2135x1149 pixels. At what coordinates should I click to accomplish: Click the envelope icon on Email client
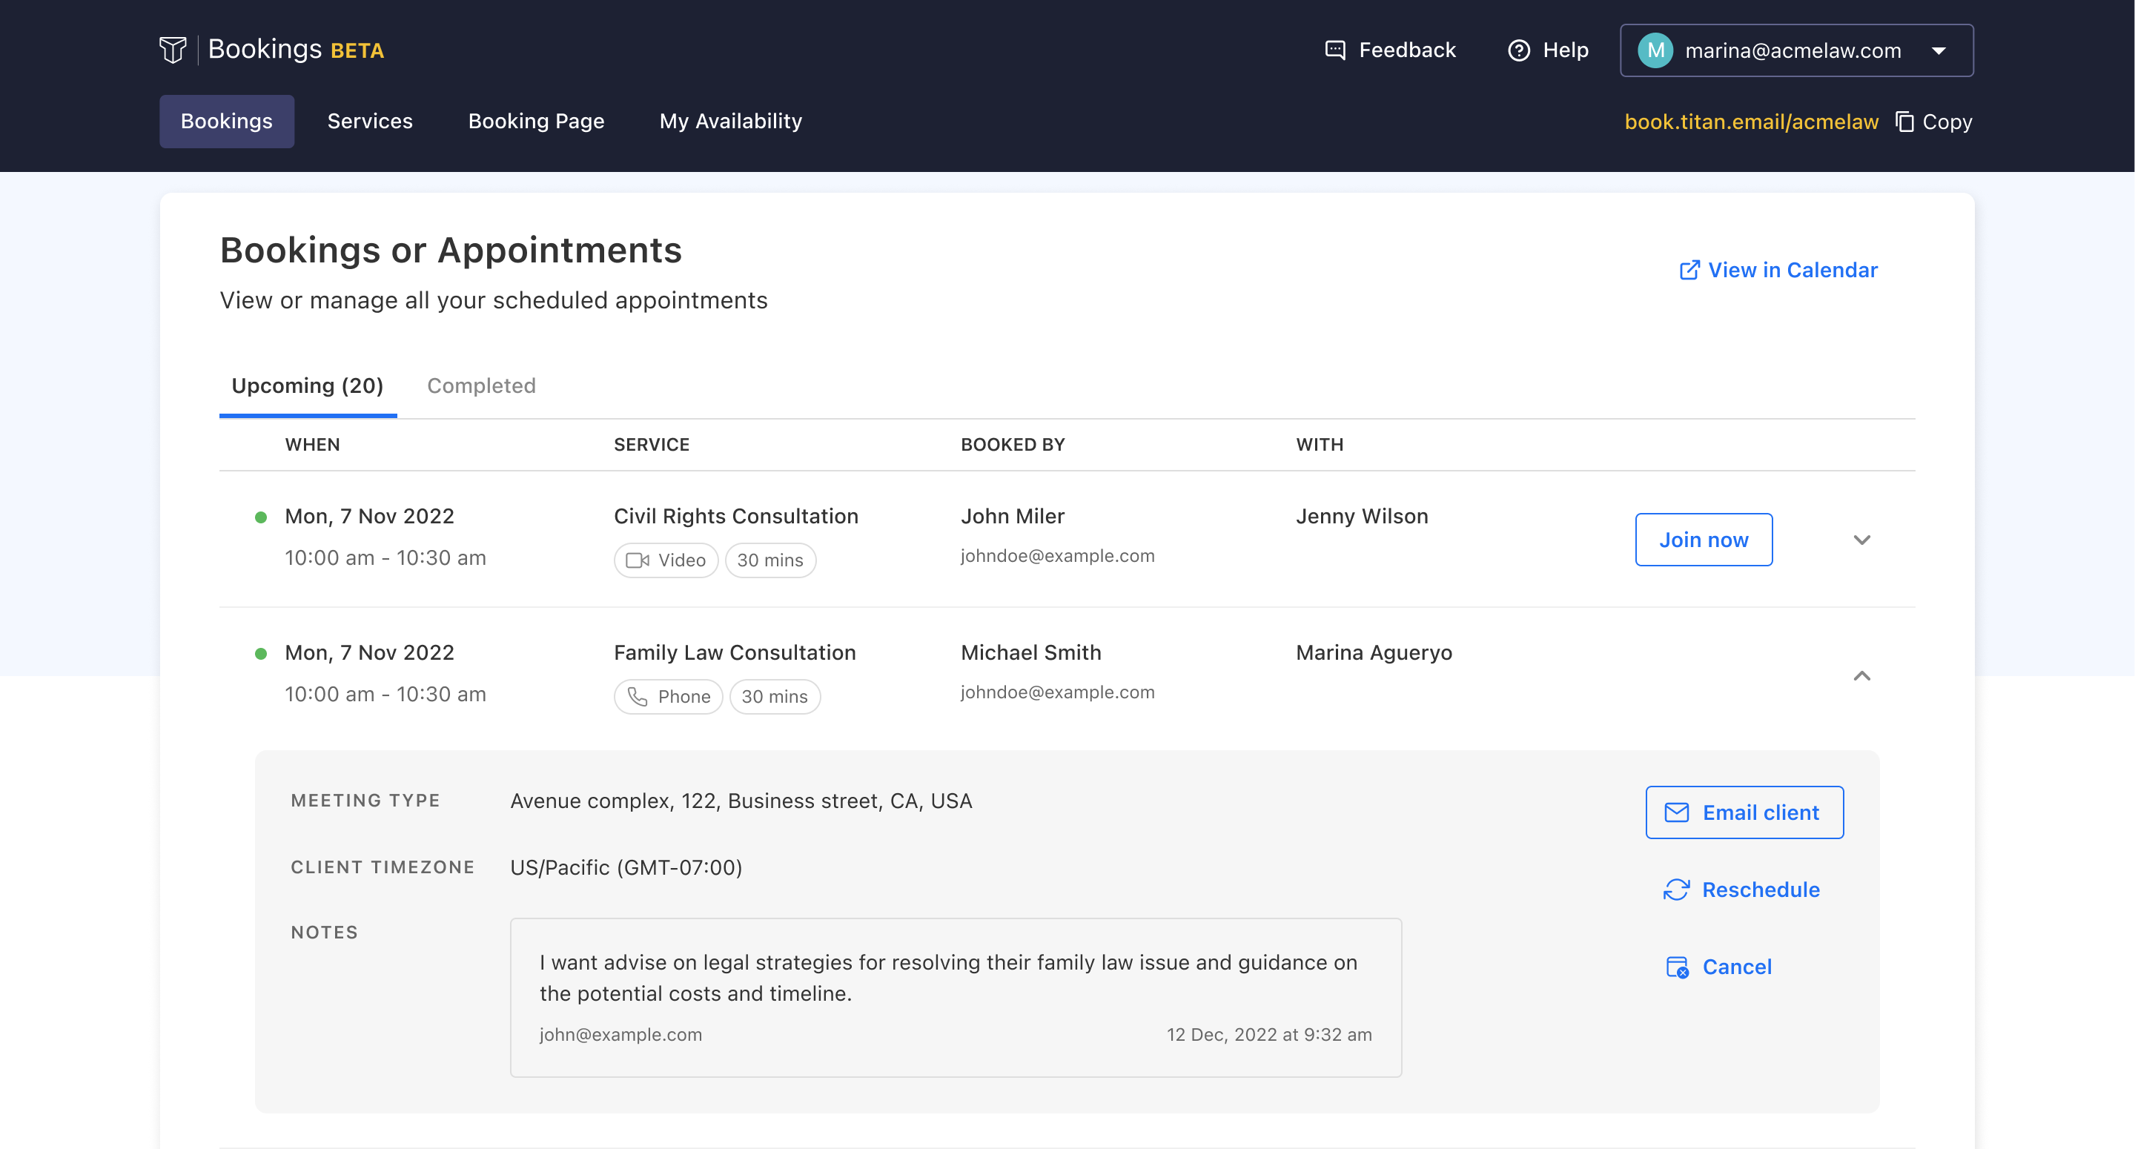click(1677, 812)
